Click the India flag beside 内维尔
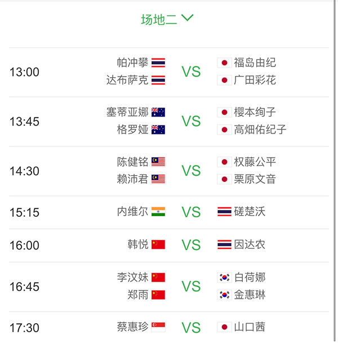338x344 pixels. [158, 212]
